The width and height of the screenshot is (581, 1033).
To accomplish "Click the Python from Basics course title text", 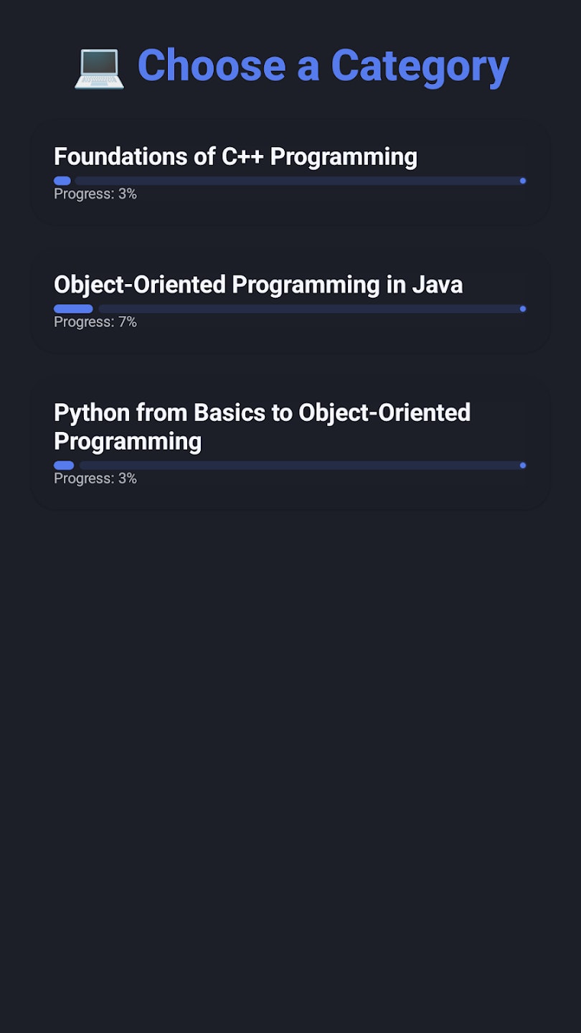I will click(262, 426).
